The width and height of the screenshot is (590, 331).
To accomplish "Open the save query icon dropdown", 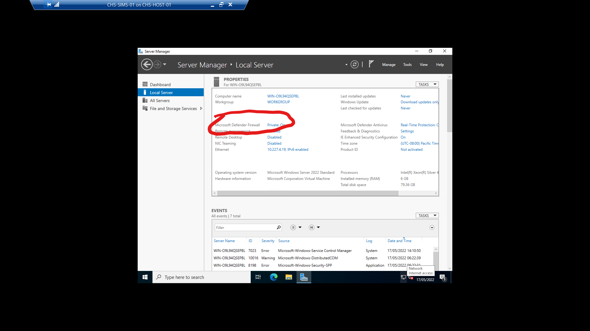I will pos(312,227).
